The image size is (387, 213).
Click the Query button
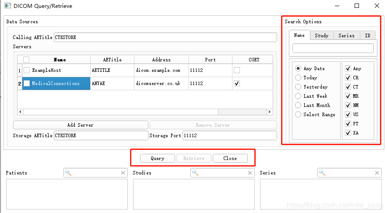[158, 158]
